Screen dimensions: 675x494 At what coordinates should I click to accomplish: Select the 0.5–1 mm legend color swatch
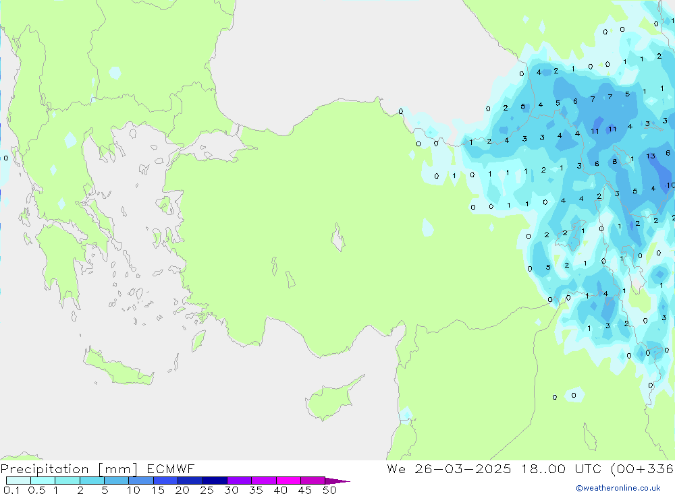43,481
